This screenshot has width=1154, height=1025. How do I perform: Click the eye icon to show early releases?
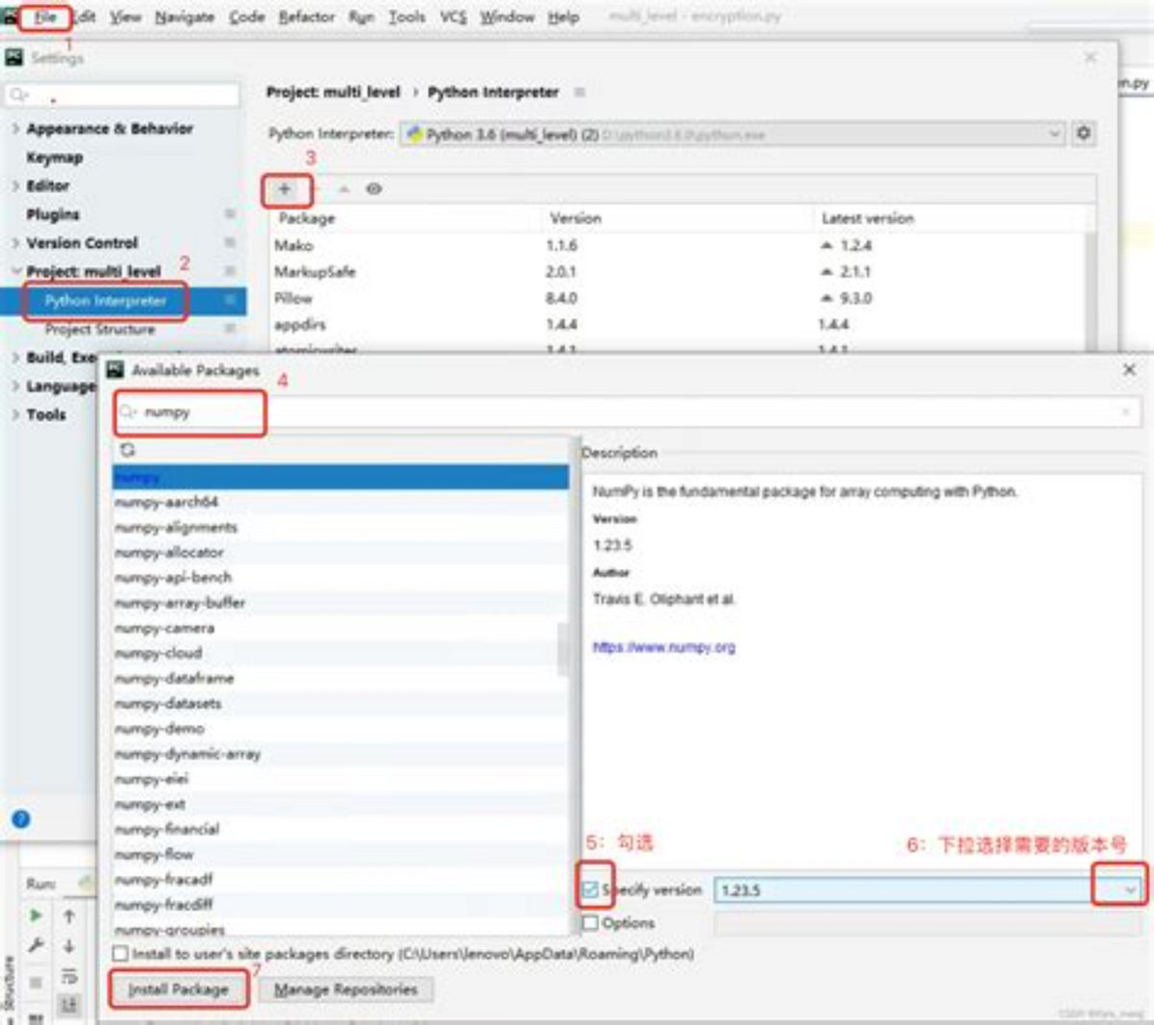click(374, 189)
